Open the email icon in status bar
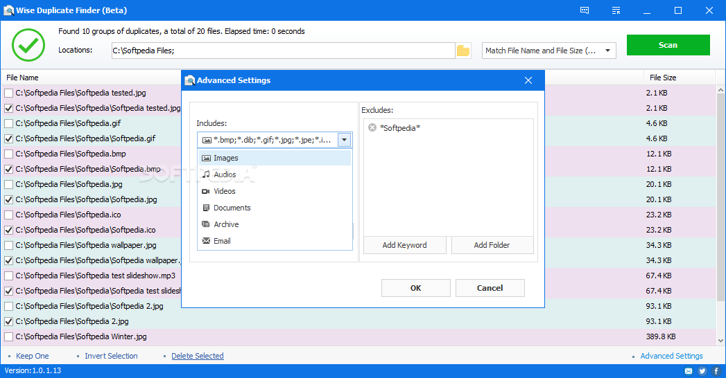 coord(689,370)
